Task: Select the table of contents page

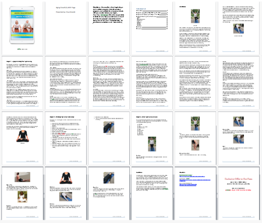Action: (x=152, y=28)
